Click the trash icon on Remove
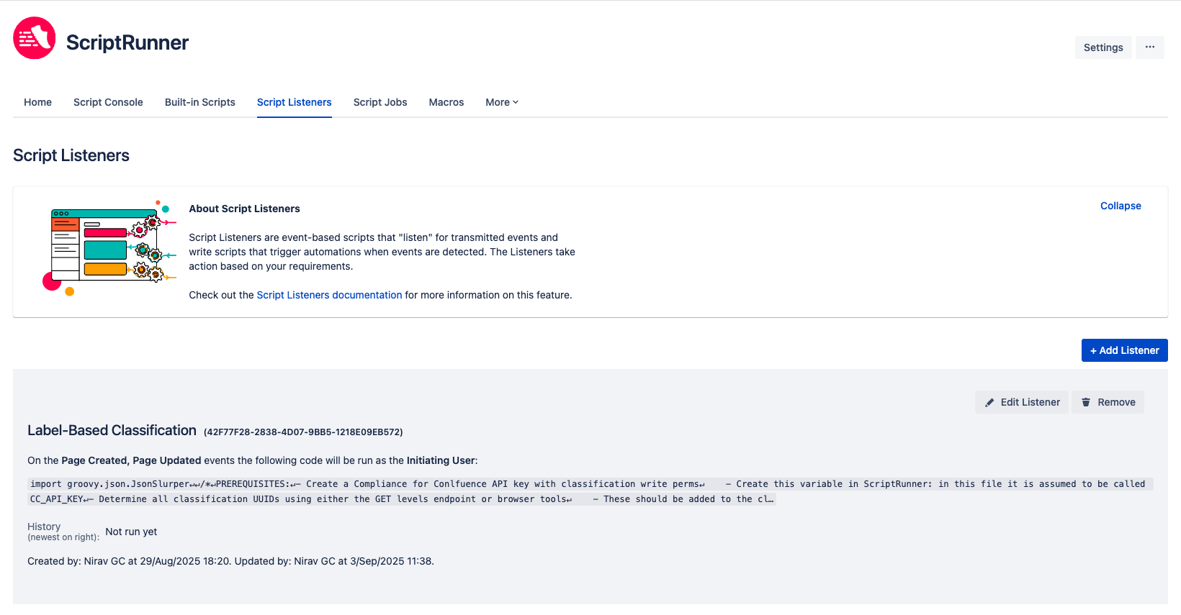 [1086, 403]
